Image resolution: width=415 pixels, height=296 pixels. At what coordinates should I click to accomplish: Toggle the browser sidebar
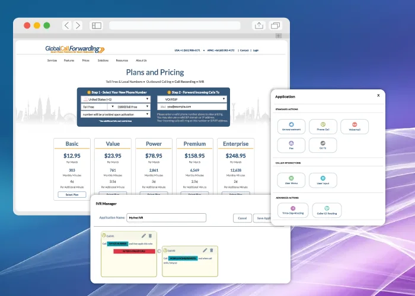97,25
